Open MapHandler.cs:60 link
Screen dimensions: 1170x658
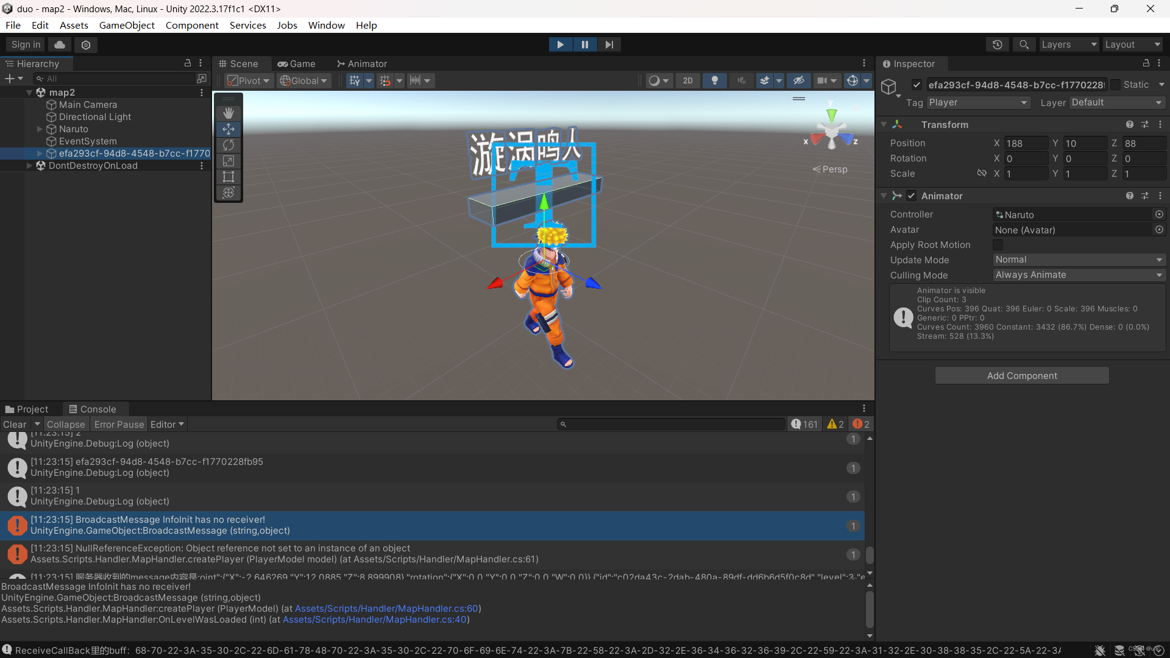coord(386,609)
